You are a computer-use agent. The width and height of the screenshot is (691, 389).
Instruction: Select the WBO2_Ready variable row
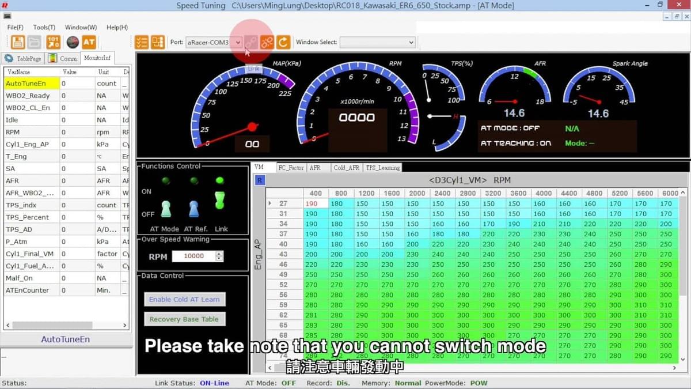[x=66, y=96]
